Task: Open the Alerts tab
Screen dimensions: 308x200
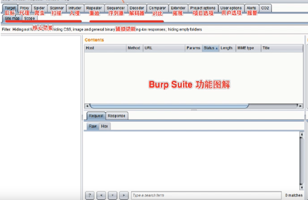Action: (x=251, y=8)
